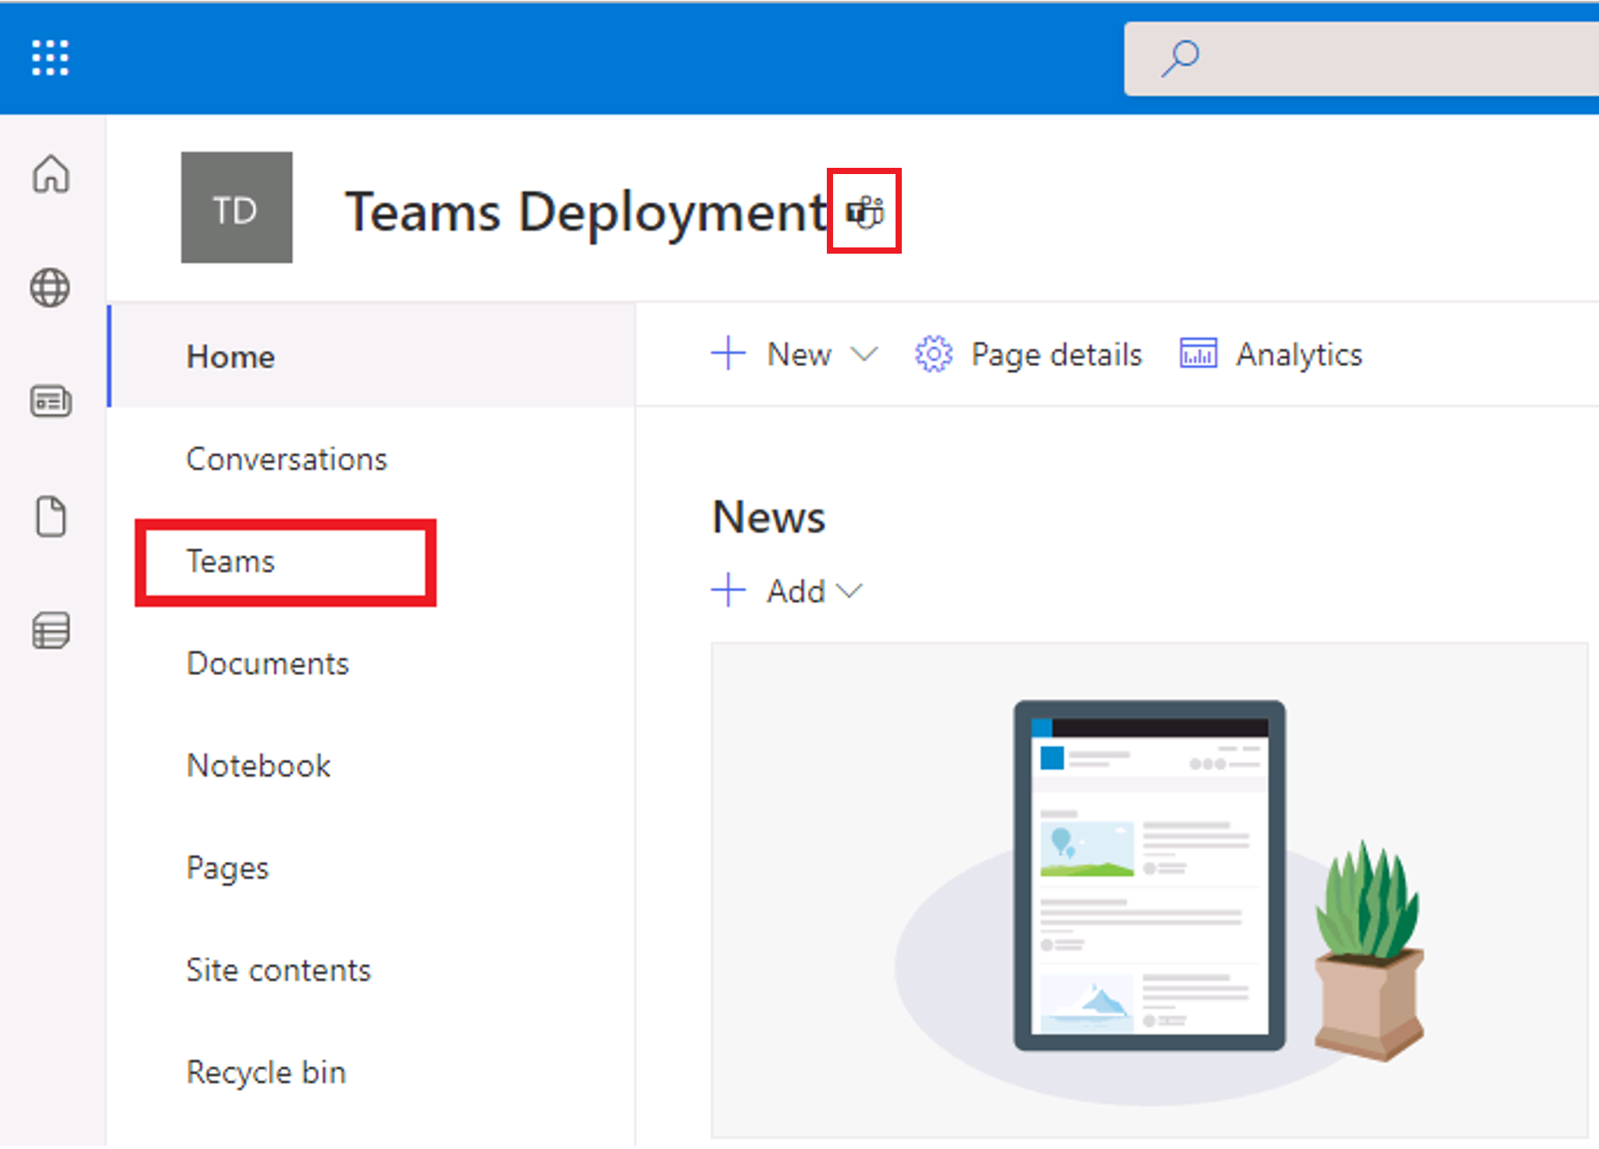1599x1149 pixels.
Task: Open the Site contents link
Action: point(280,966)
